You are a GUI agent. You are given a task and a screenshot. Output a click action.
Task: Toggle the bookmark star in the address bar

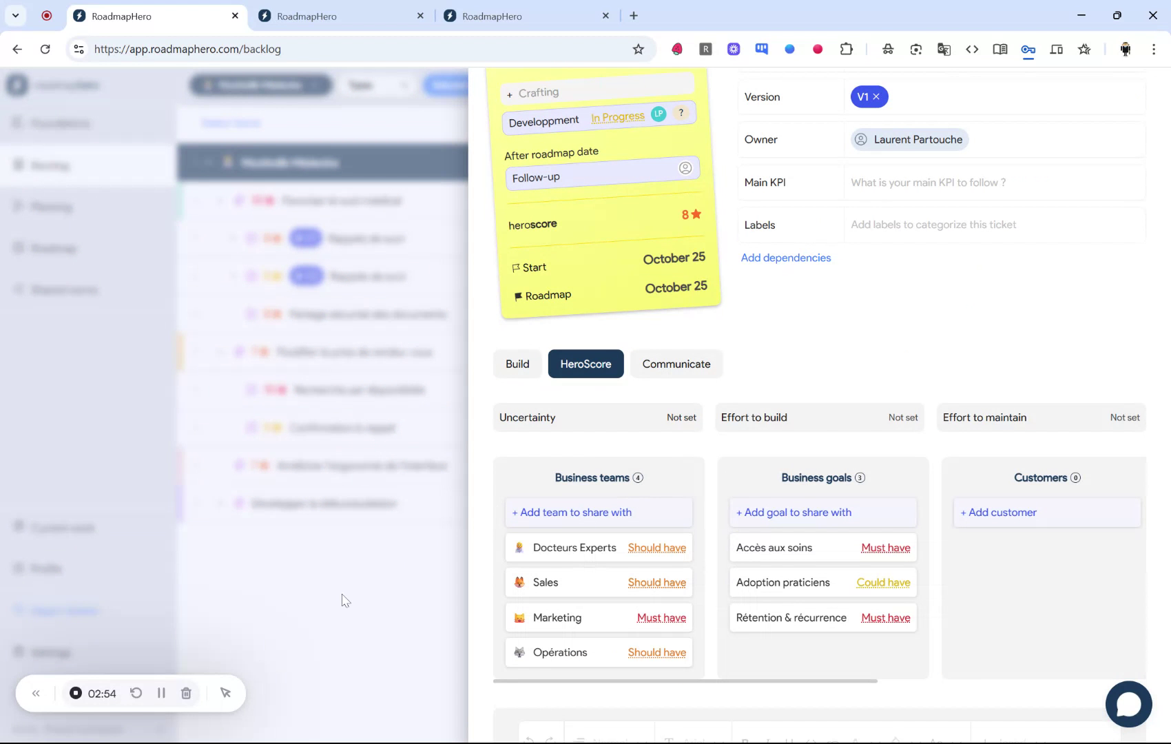tap(638, 49)
